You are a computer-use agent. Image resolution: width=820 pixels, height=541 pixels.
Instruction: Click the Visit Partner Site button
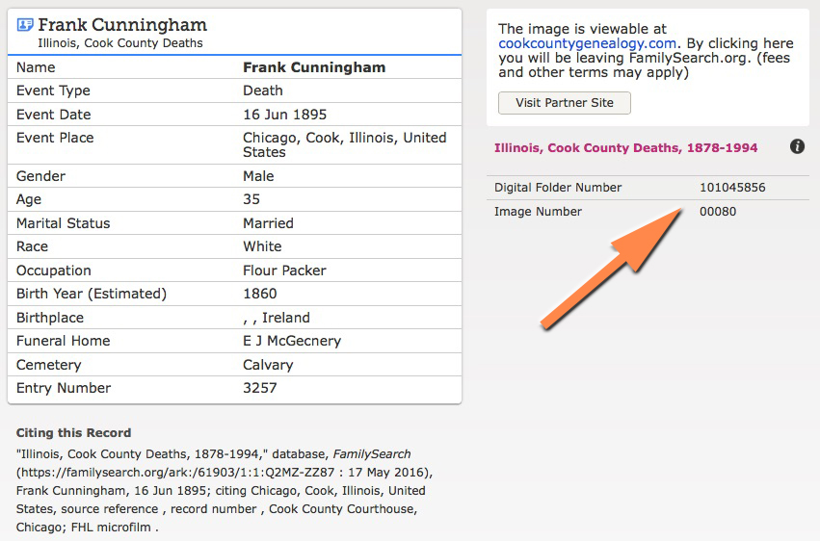pyautogui.click(x=565, y=103)
